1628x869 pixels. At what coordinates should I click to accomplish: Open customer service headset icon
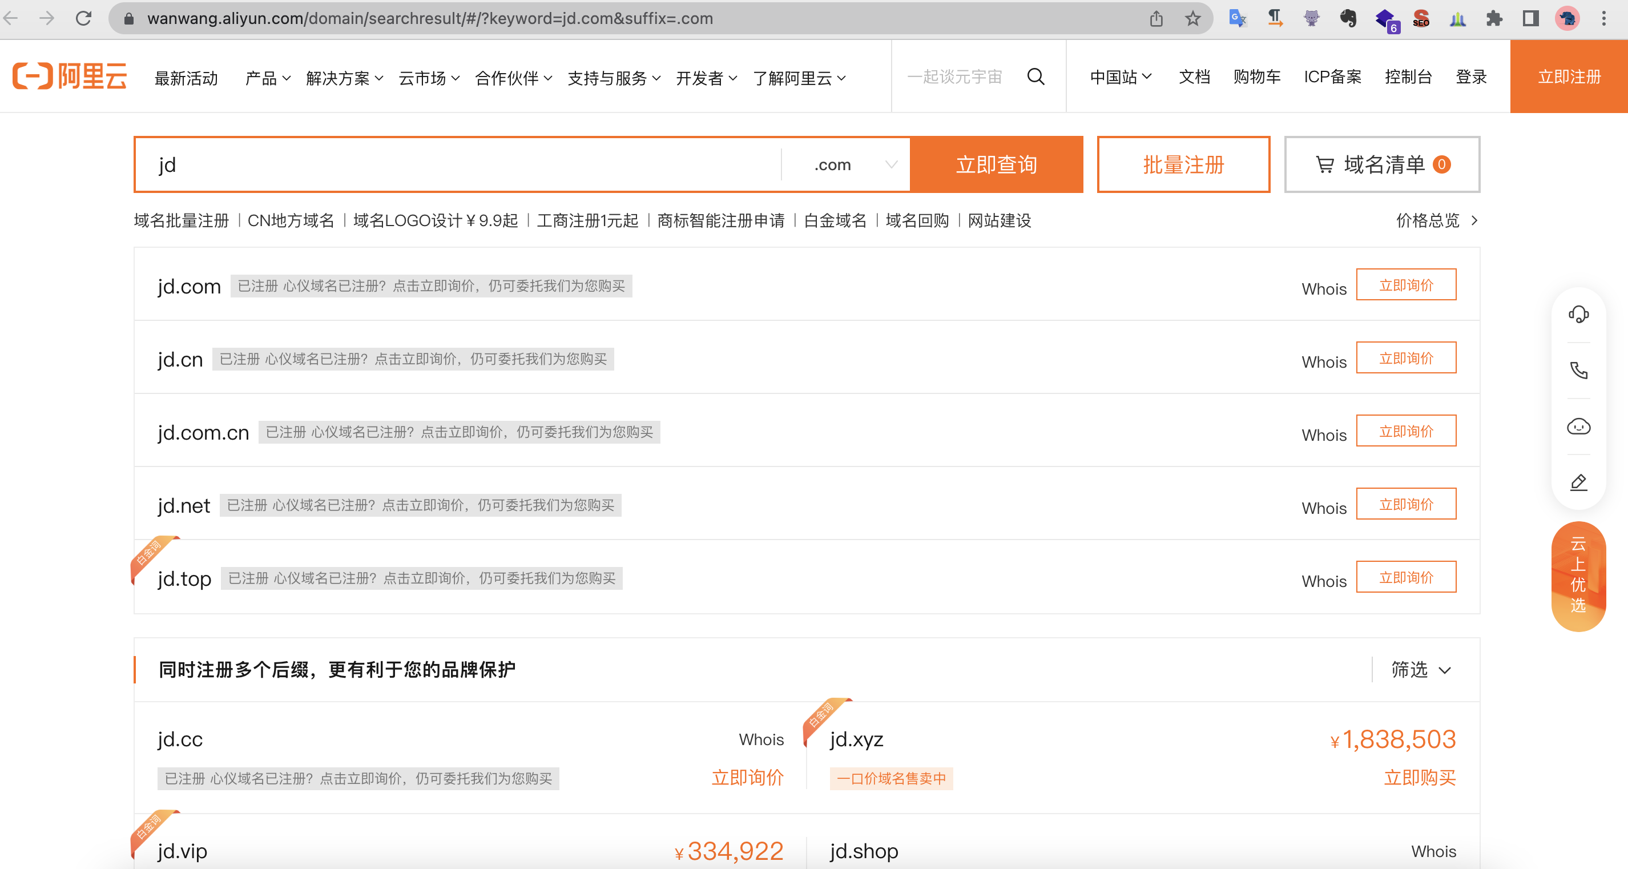(x=1578, y=314)
